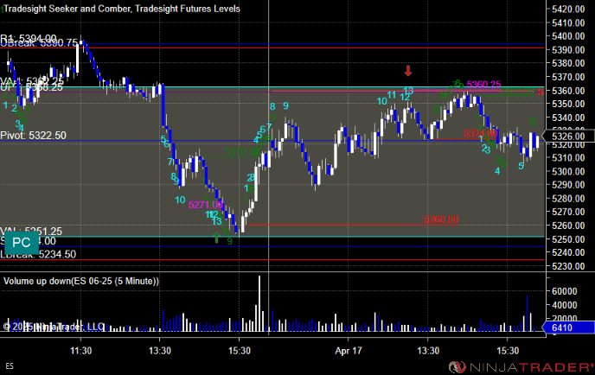Click the green 5310.50 price label

click(x=242, y=152)
